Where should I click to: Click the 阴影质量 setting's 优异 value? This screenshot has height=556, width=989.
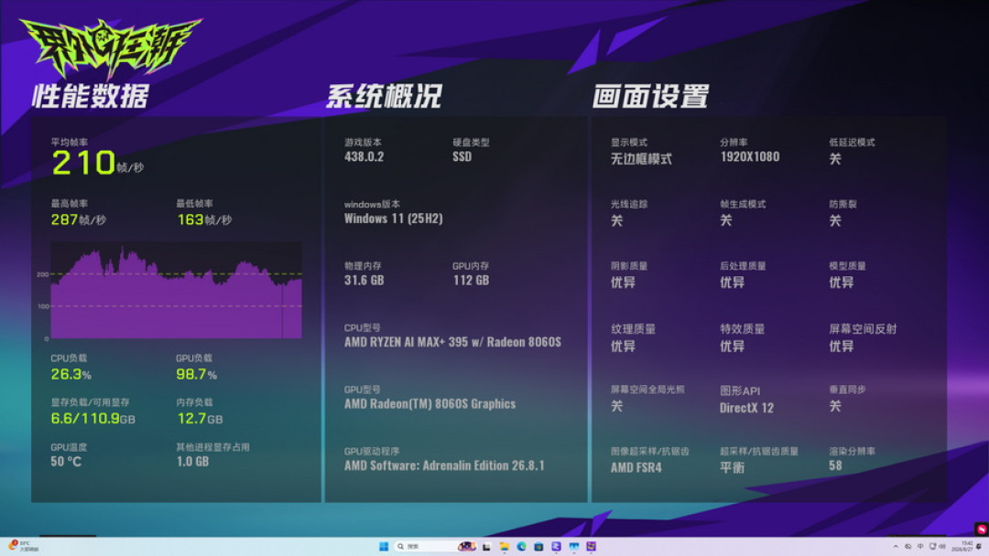pos(623,282)
